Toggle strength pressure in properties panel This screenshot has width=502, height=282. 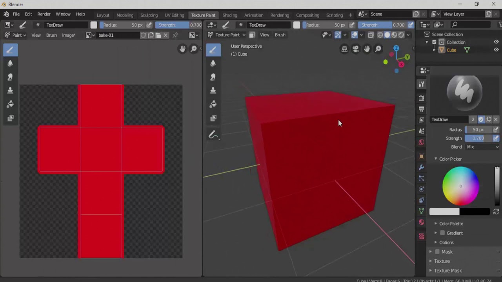[x=496, y=138]
